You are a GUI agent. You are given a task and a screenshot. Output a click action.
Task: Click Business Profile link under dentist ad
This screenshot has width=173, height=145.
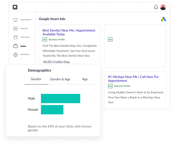pos(57,40)
